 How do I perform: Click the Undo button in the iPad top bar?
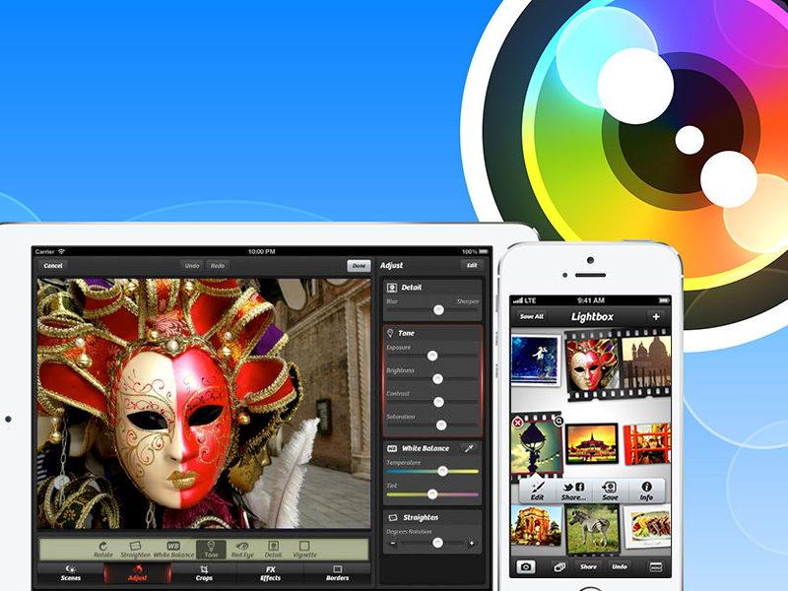(192, 265)
